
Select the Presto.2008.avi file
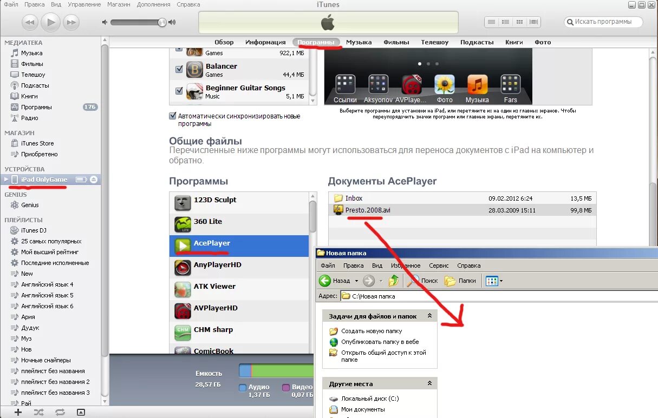tap(462, 210)
